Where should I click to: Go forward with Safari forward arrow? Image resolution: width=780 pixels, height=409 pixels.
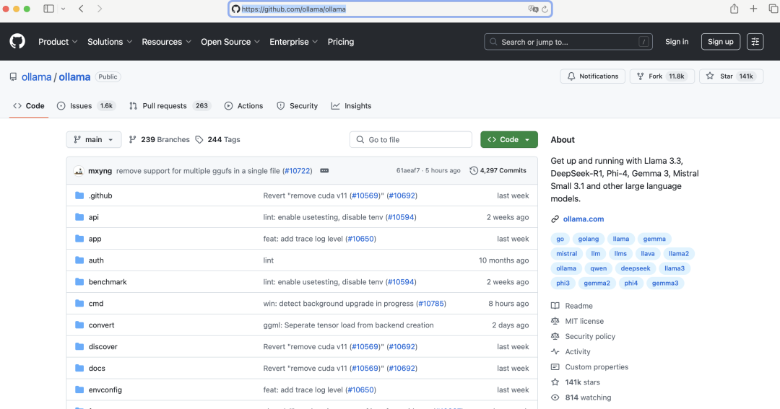[x=100, y=9]
